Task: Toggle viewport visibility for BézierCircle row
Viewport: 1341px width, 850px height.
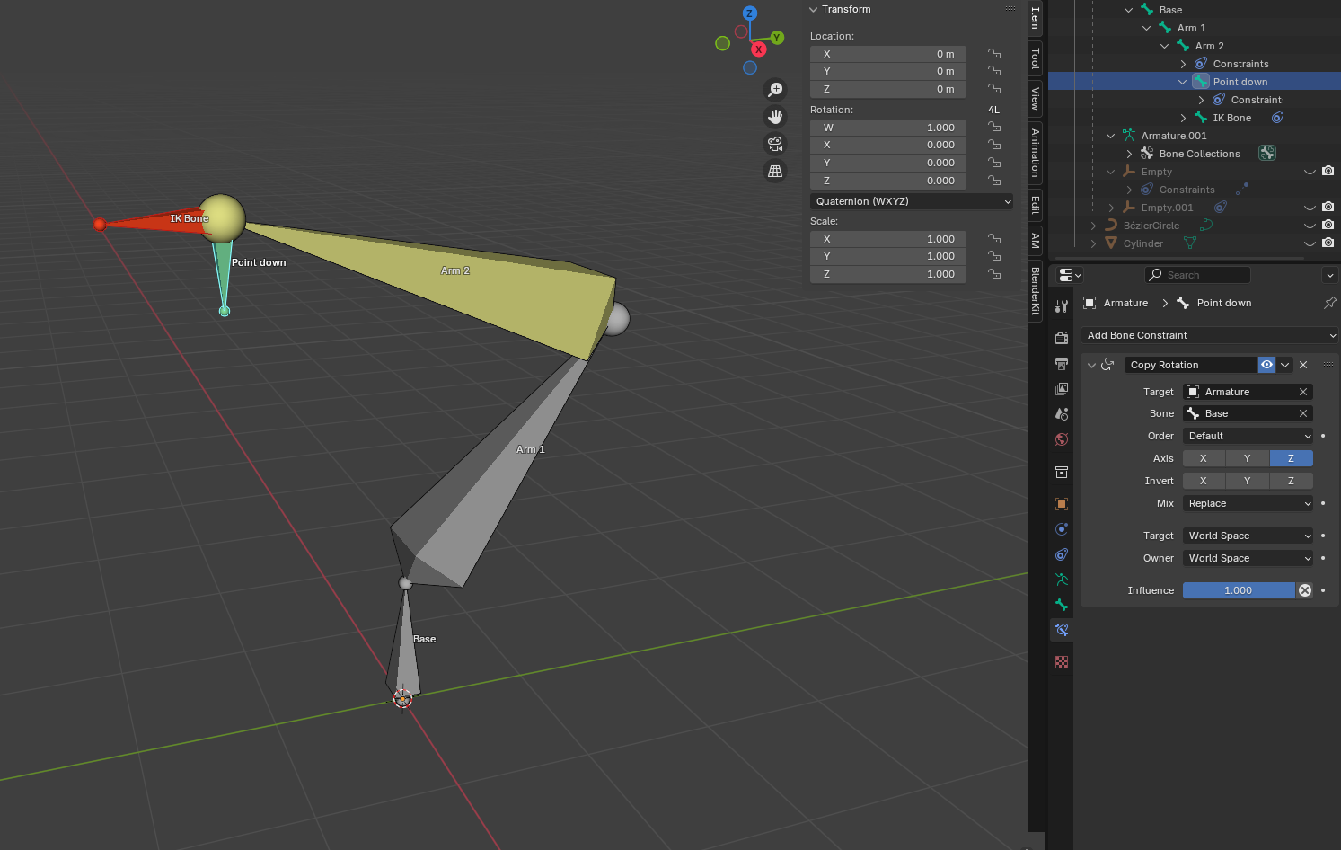Action: pos(1310,226)
